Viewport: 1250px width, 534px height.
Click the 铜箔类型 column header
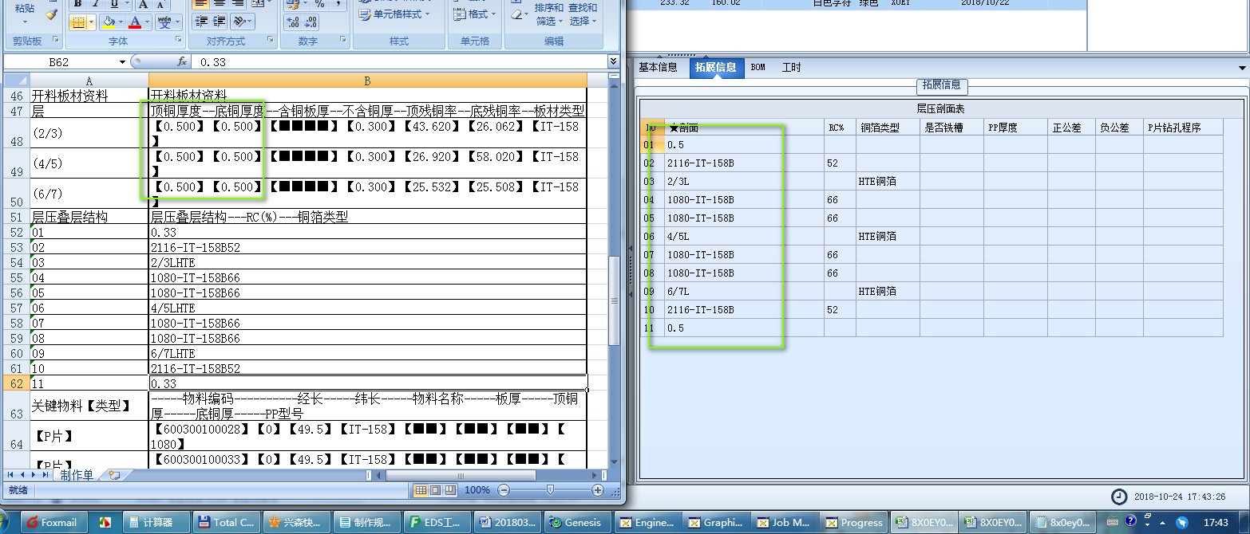(888, 127)
